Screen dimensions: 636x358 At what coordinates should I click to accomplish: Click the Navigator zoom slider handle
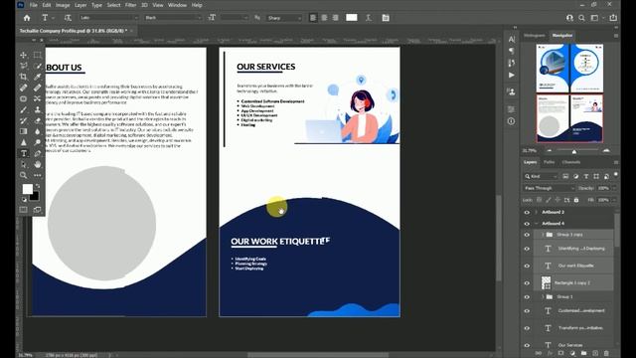574,151
